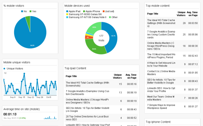
Task: Click 'Page Title' header in Top mobile content
Action: tap(153, 14)
